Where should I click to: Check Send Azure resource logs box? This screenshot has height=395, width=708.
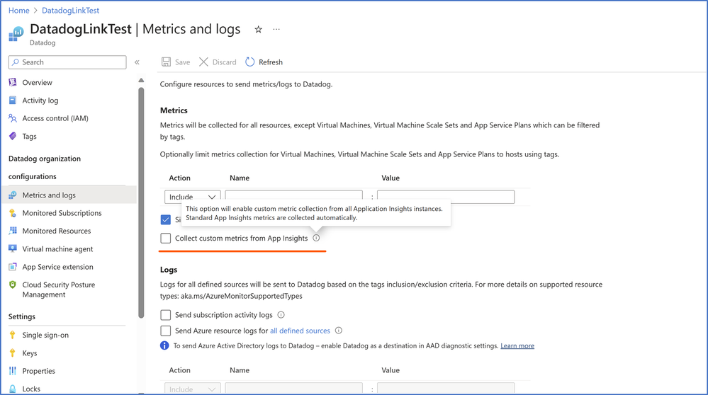166,331
